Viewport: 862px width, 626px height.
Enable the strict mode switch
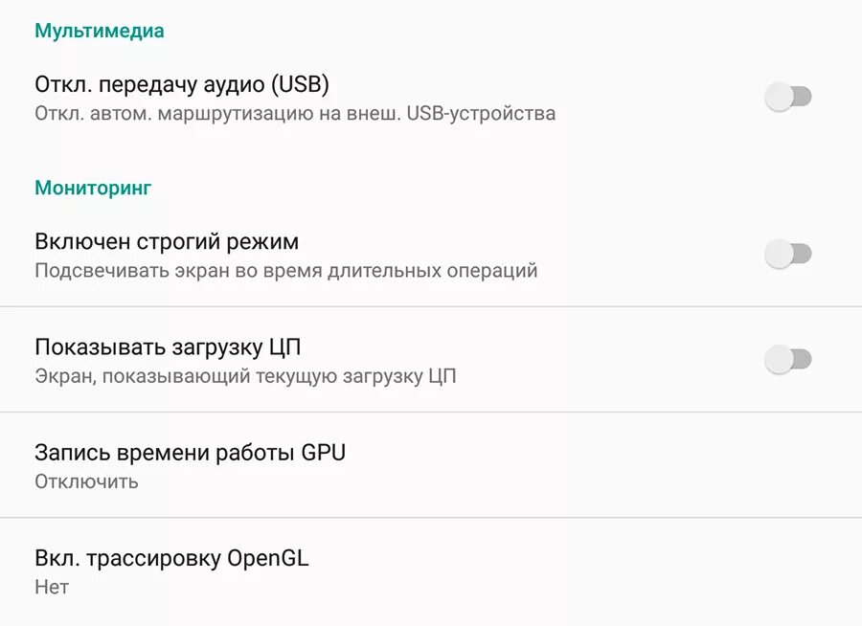pos(788,254)
